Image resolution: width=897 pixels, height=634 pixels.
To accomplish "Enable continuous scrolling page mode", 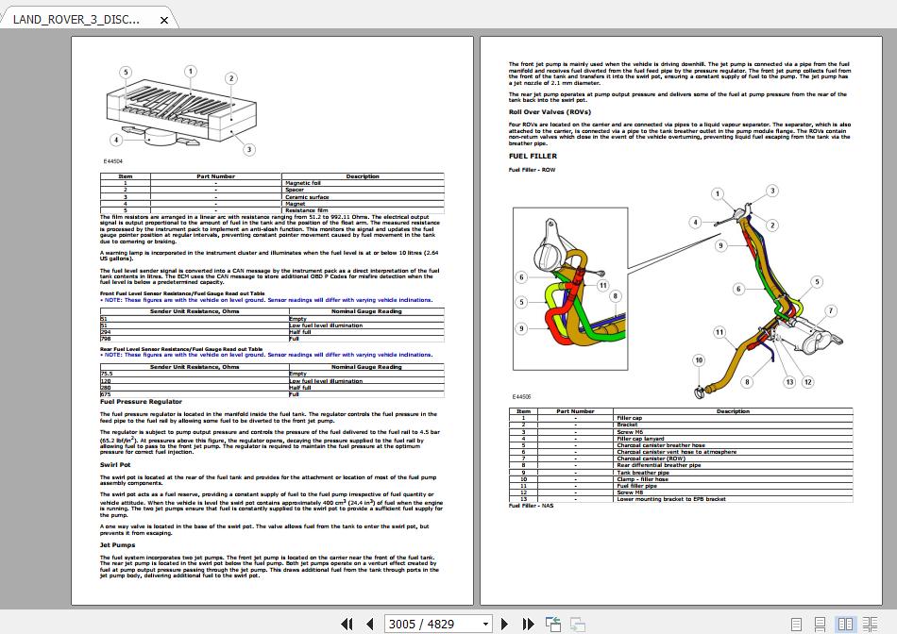I will click(x=820, y=624).
